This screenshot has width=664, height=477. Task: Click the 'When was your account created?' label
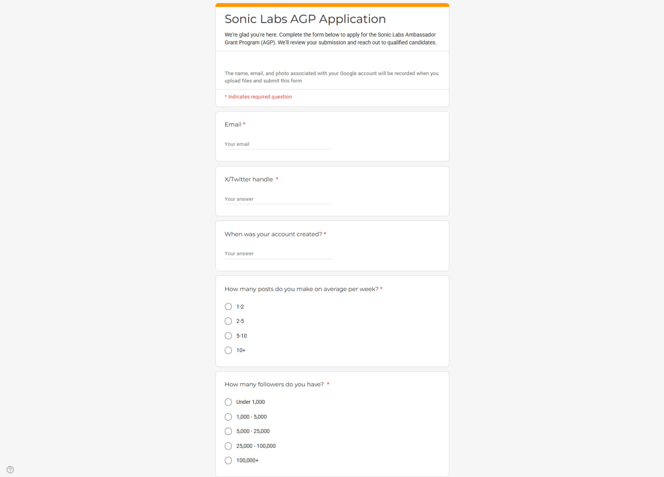coord(273,234)
